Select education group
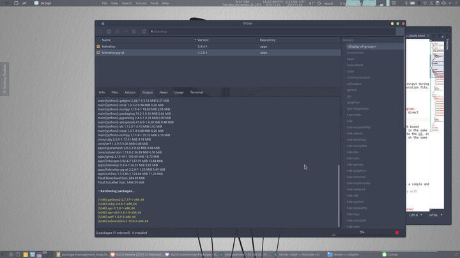This screenshot has width=460, height=258. click(x=354, y=83)
